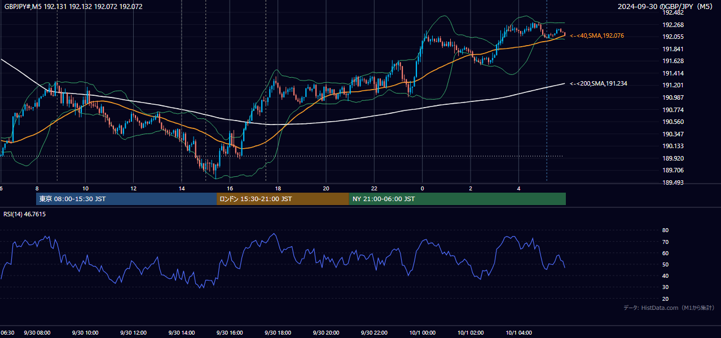This screenshot has width=721, height=338.
Task: Select the 40 SMA label reading 192.076
Action: (597, 35)
